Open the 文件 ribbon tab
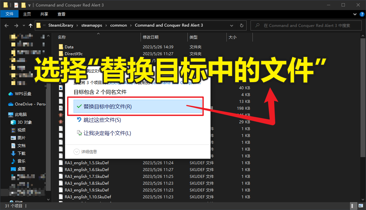The image size is (366, 210). point(9,14)
